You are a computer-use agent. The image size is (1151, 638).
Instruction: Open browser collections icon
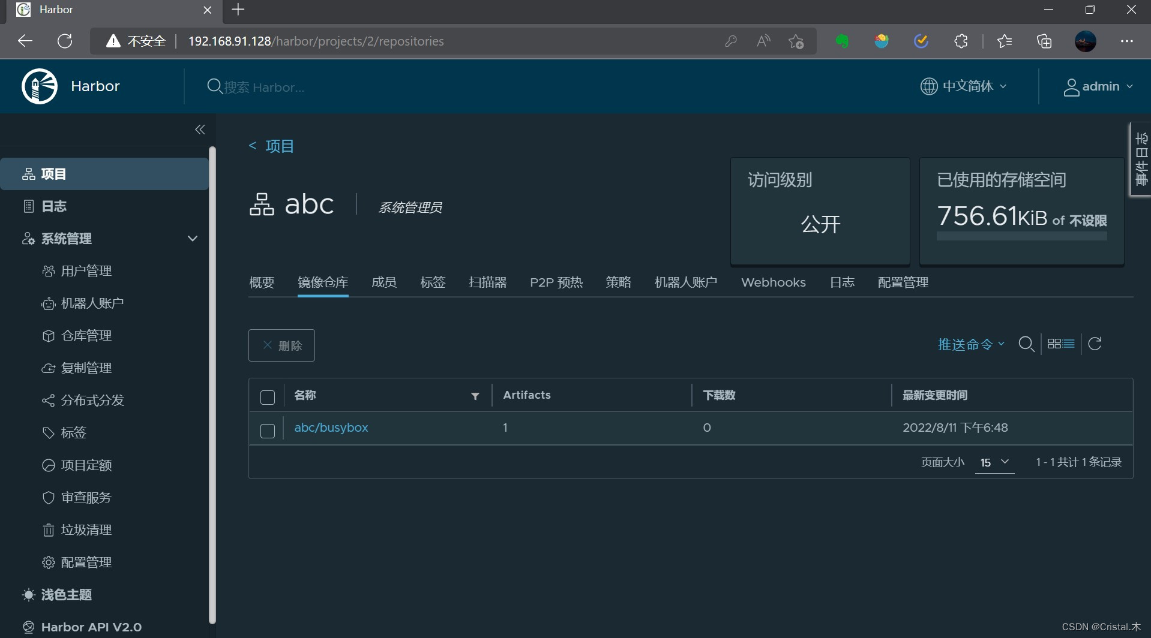click(x=1044, y=41)
